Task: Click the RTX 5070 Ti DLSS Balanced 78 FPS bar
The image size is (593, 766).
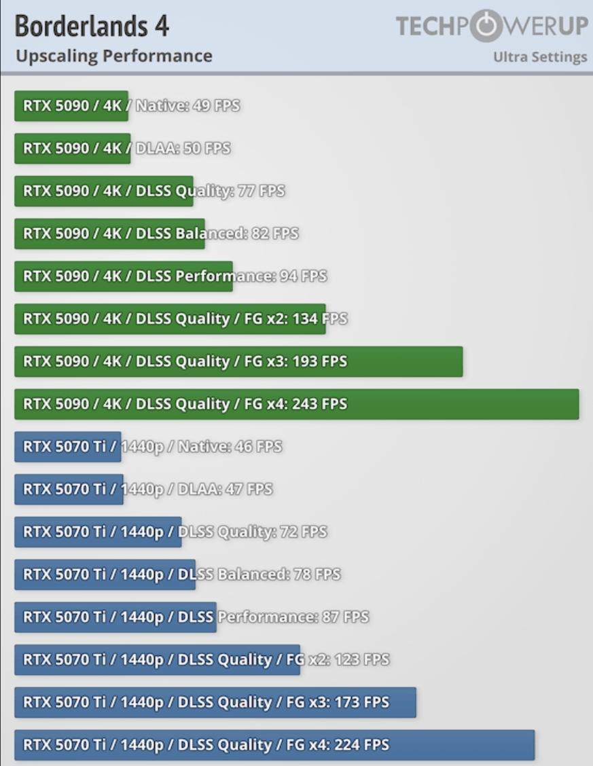Action: pyautogui.click(x=105, y=574)
